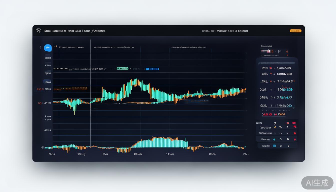The image size is (336, 192).
Task: Click the blue square icon in the bottom legend row
Action: click(x=274, y=145)
